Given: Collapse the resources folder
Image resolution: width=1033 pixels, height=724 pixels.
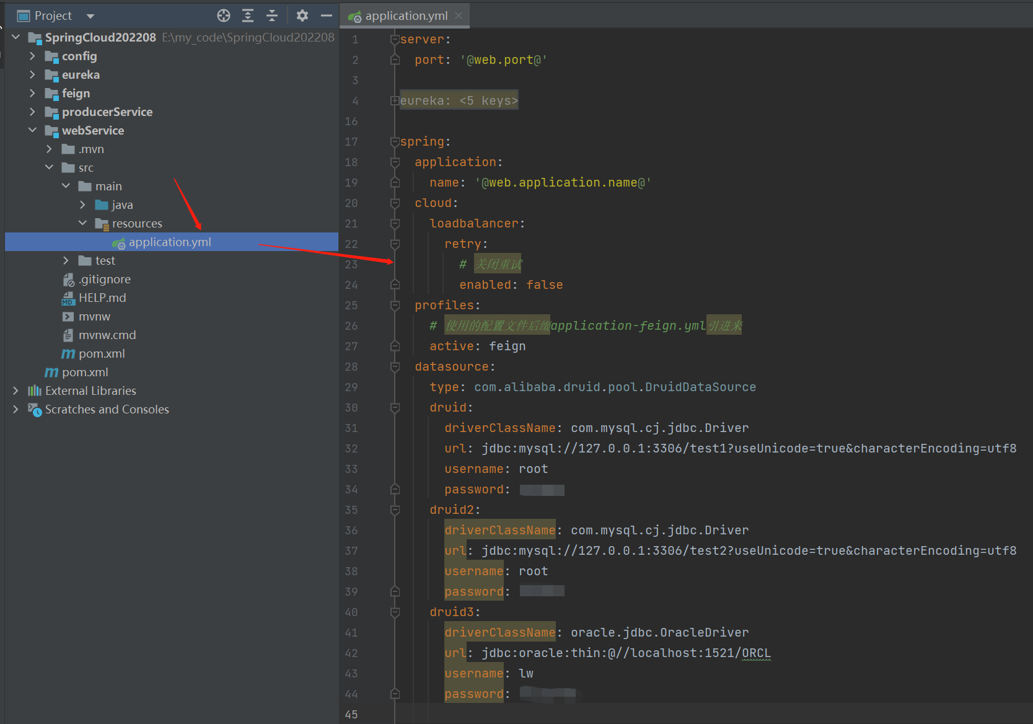Looking at the screenshot, I should [x=83, y=223].
